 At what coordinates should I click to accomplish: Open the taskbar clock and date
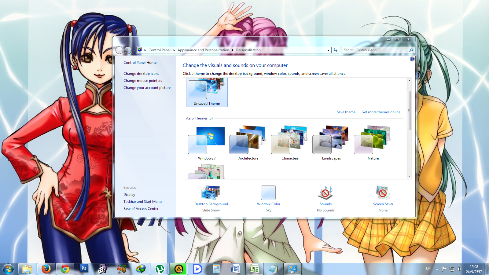[474, 269]
